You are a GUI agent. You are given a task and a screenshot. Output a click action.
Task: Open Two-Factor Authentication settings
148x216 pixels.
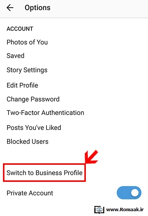(45, 113)
